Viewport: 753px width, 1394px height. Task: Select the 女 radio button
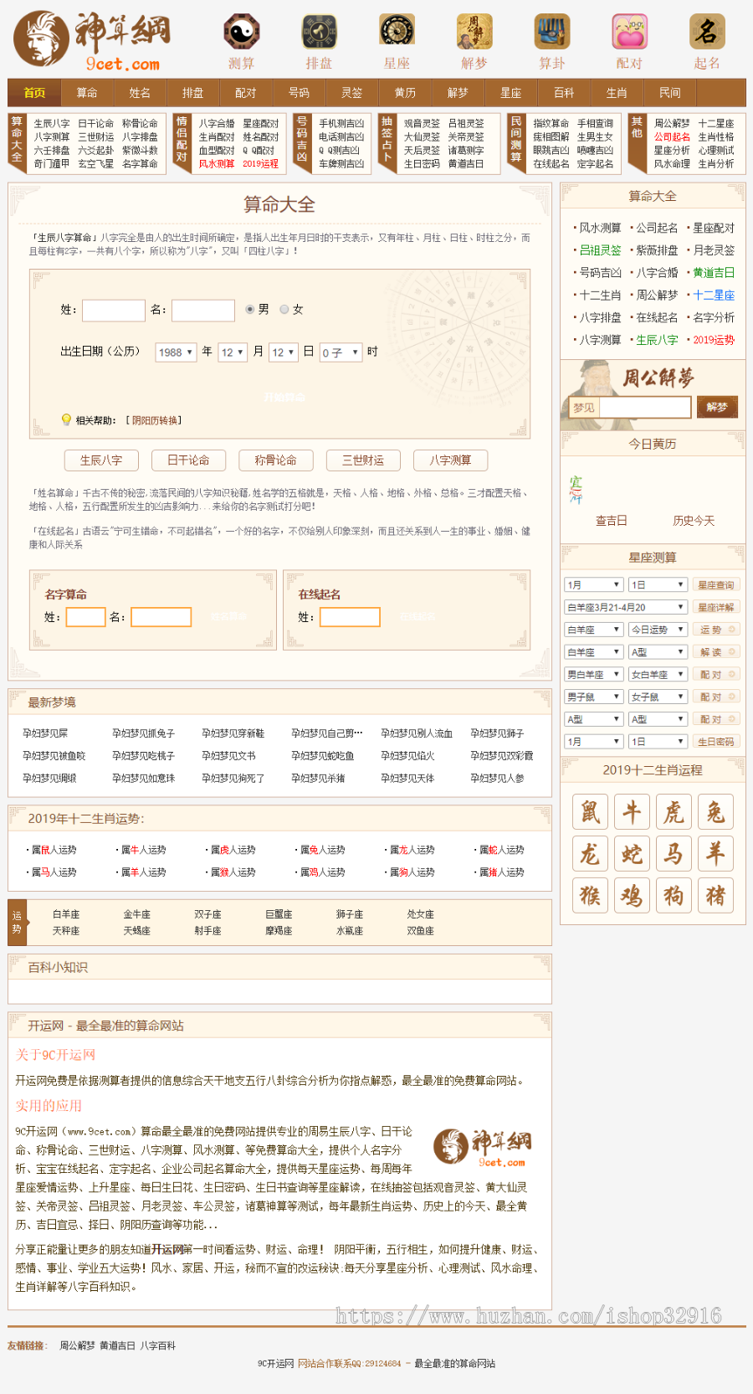pos(284,310)
